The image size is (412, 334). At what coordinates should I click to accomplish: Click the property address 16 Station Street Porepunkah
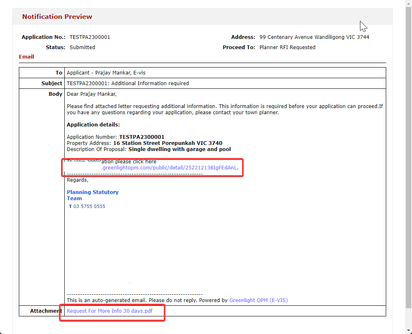click(x=168, y=143)
